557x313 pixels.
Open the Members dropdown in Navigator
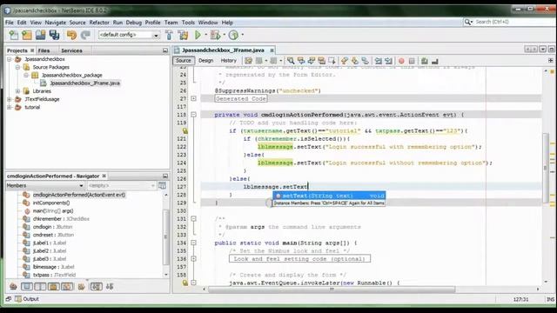click(44, 185)
